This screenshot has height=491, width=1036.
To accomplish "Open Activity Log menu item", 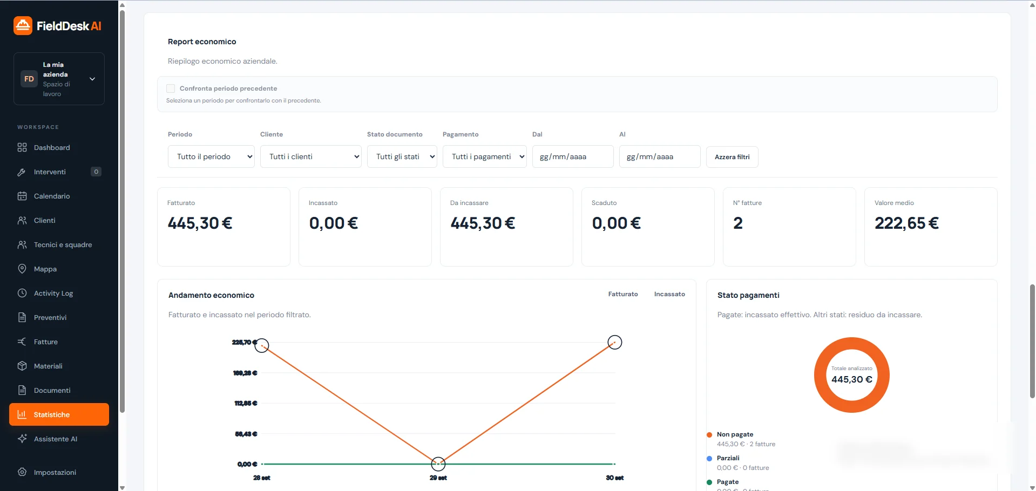I will click(59, 293).
